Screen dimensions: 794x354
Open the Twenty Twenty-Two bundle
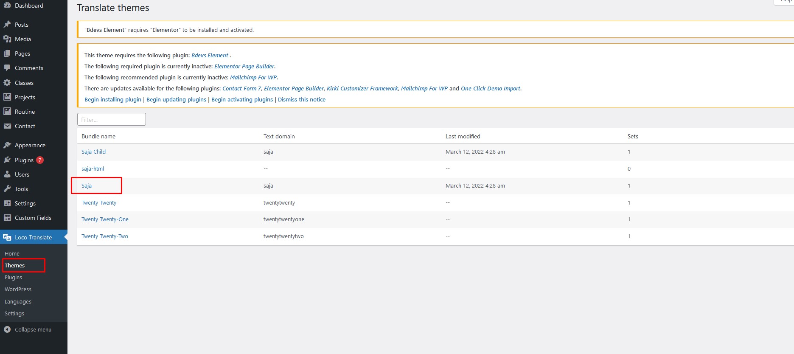105,236
